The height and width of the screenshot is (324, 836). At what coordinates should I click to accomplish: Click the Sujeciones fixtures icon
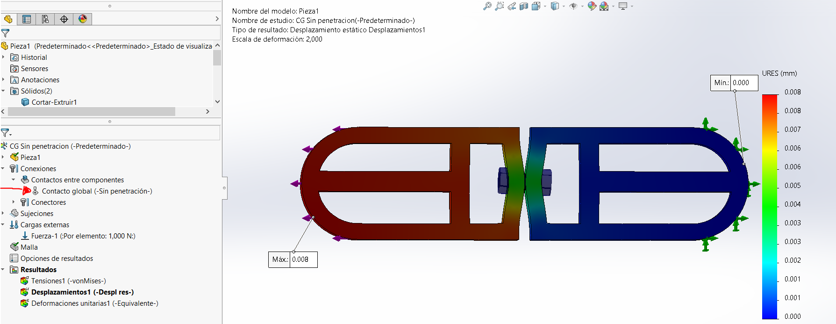pyautogui.click(x=14, y=214)
